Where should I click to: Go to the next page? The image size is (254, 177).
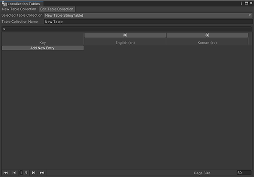(x=34, y=173)
